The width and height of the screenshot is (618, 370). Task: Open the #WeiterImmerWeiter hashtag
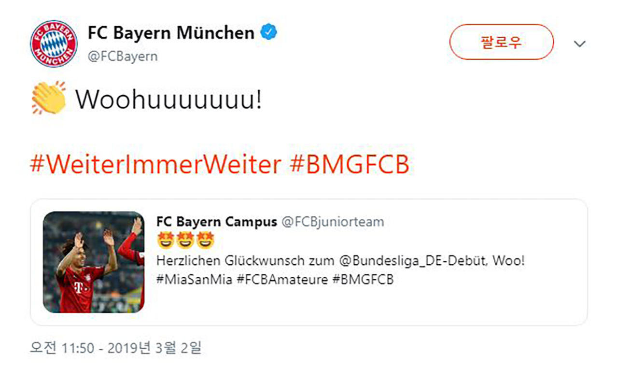155,165
